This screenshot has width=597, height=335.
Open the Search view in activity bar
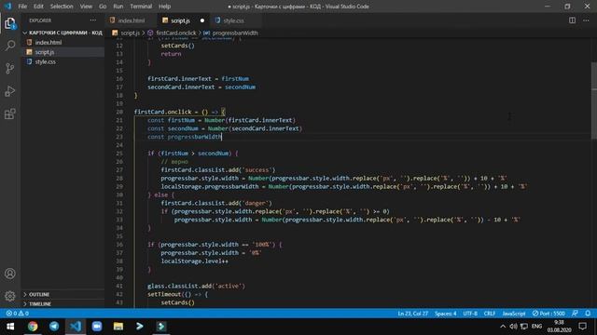[x=10, y=46]
